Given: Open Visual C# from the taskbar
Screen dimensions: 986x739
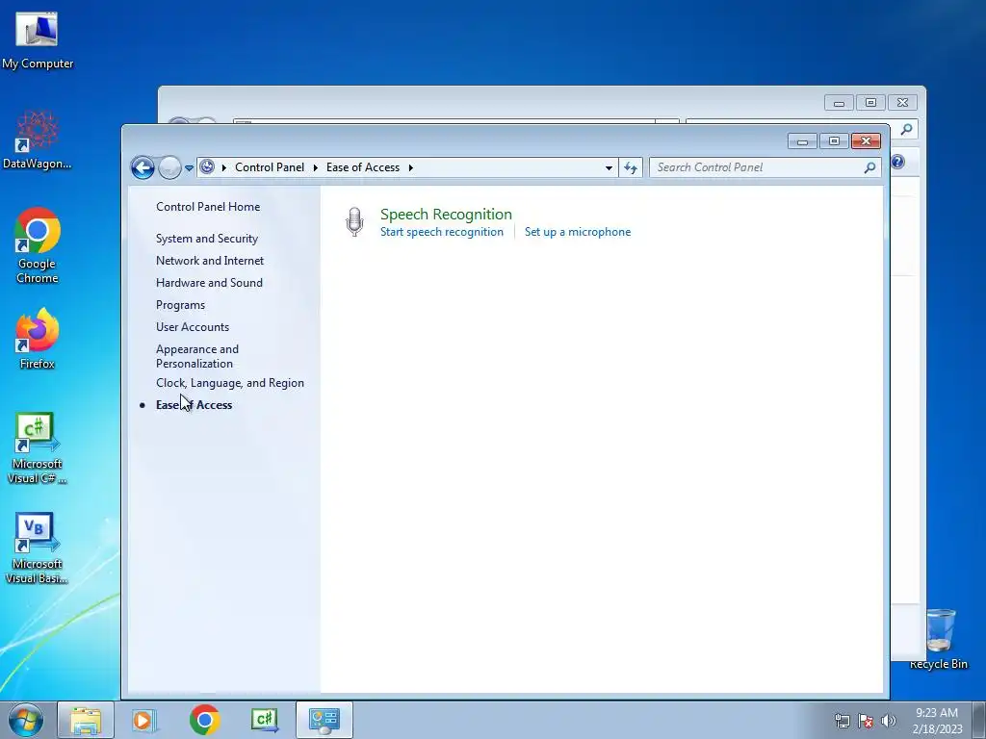Looking at the screenshot, I should (x=264, y=720).
